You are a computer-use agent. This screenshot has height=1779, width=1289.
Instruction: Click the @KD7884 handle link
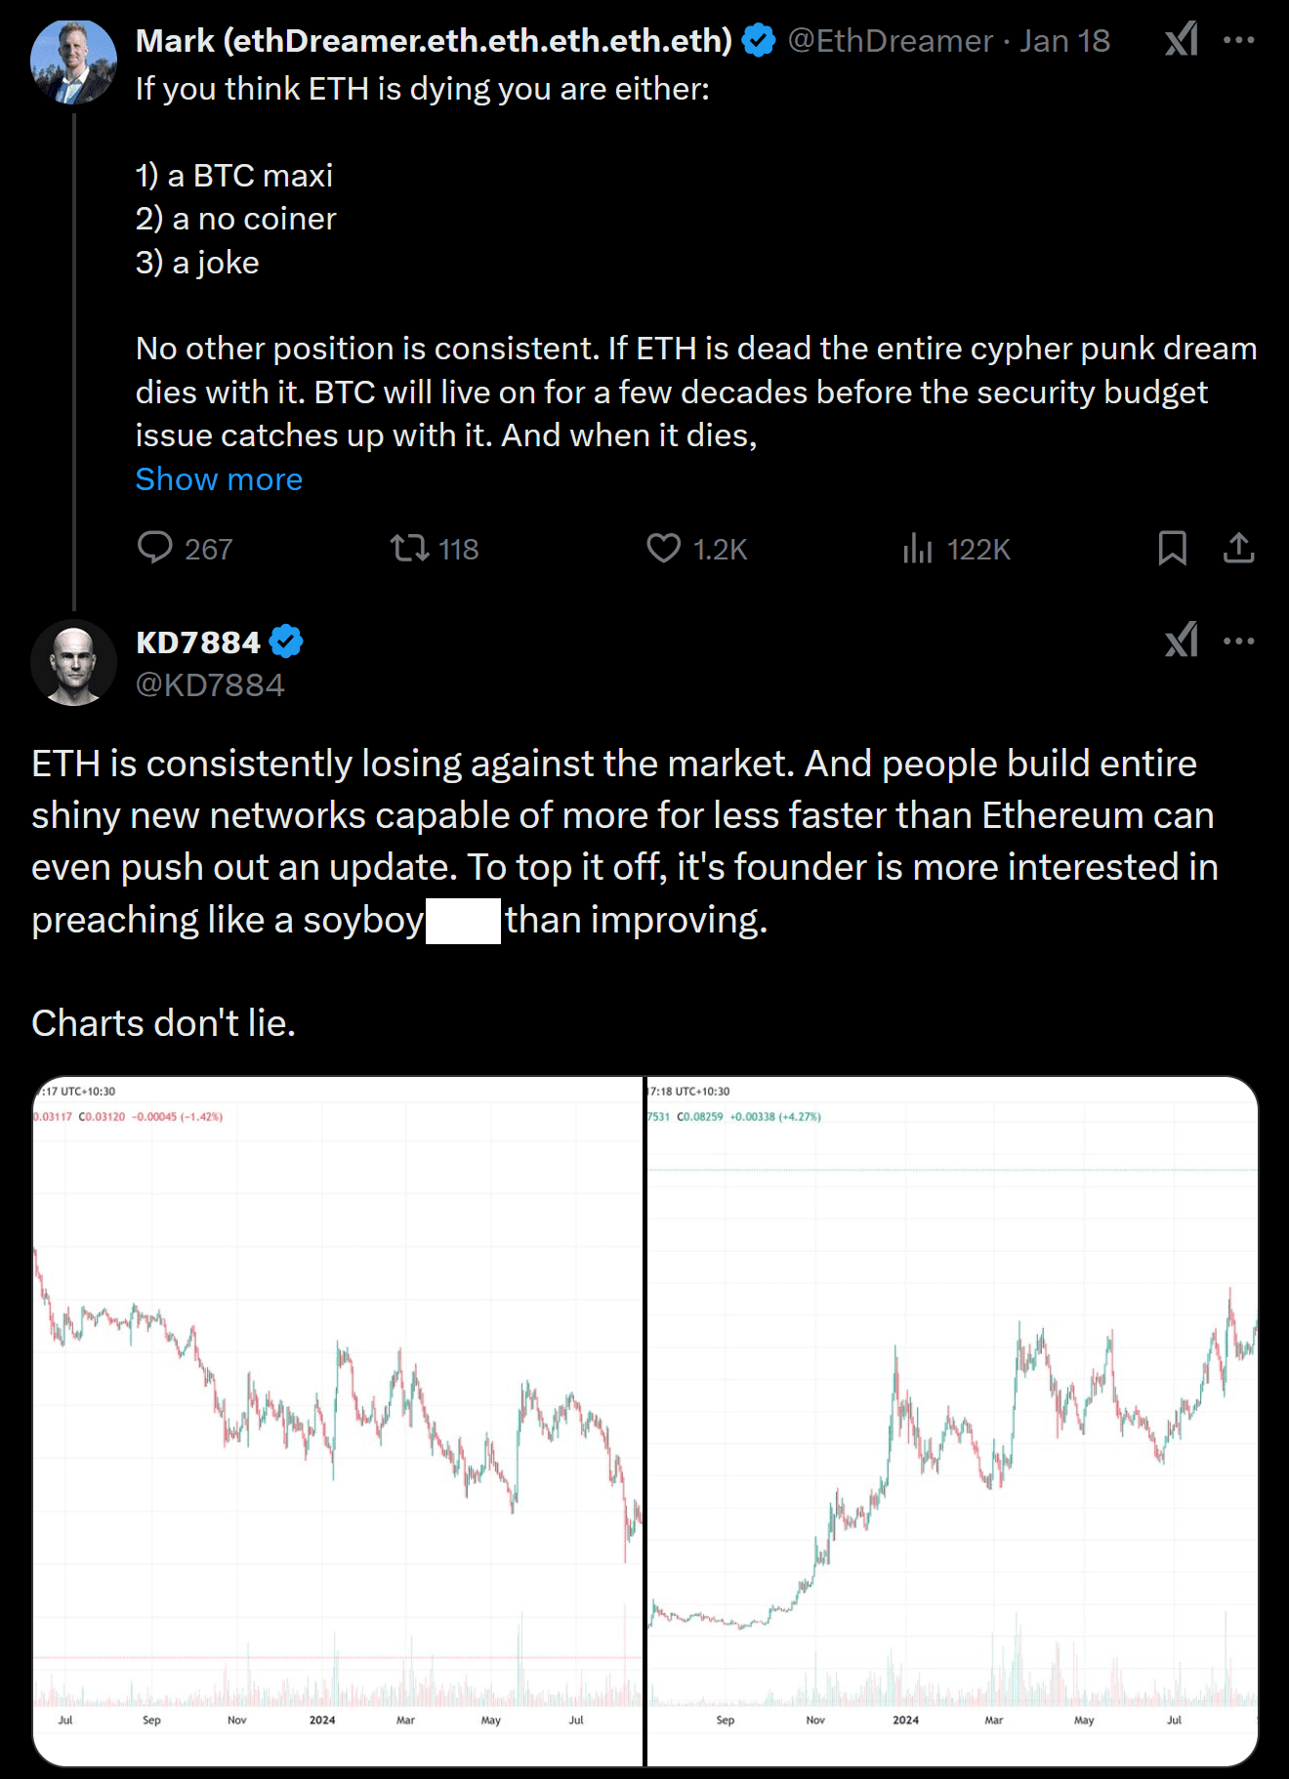point(210,684)
